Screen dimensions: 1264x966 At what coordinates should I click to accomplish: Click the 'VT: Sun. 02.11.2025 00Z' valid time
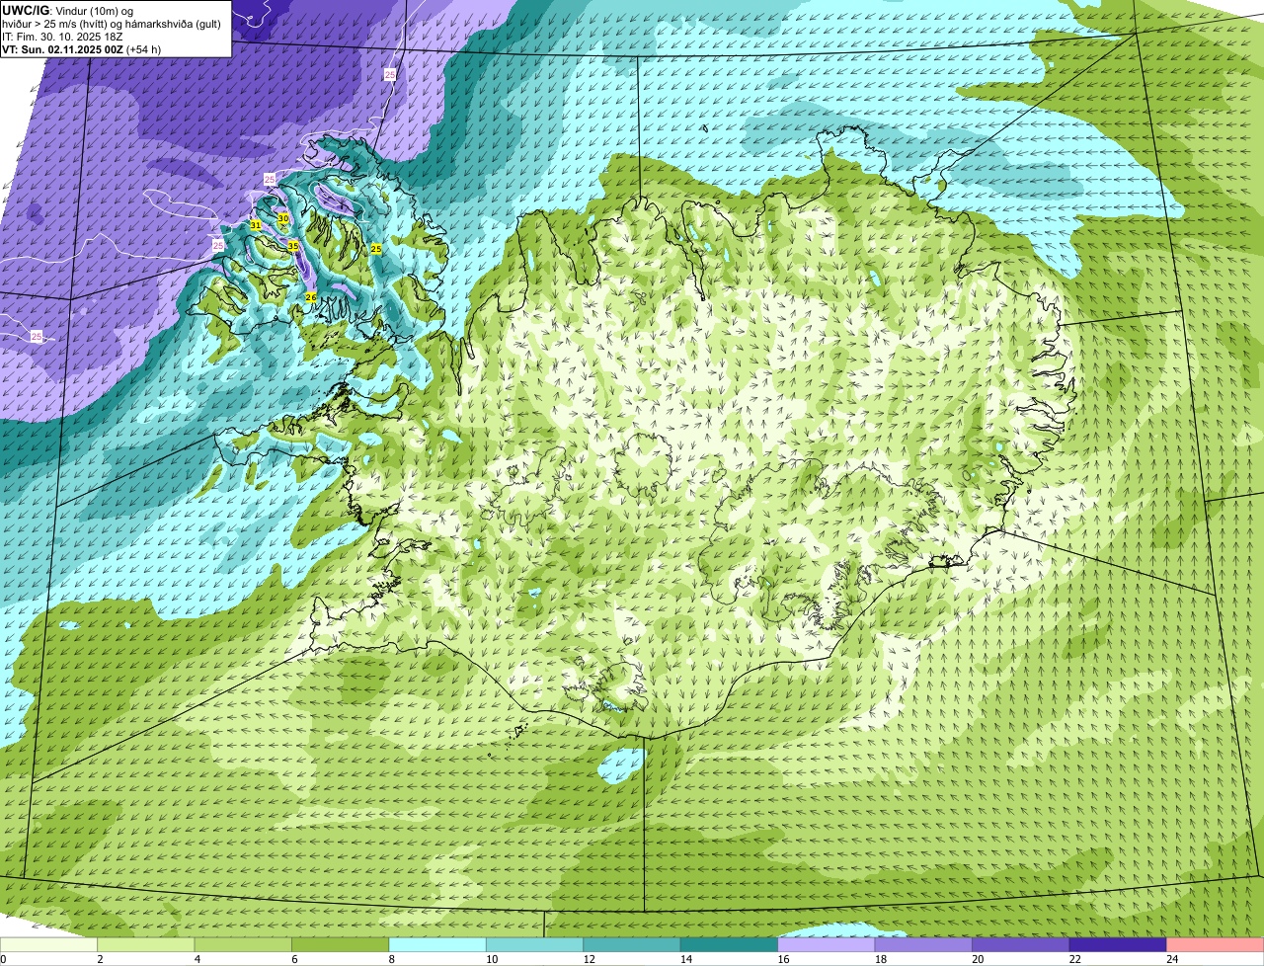coord(81,48)
